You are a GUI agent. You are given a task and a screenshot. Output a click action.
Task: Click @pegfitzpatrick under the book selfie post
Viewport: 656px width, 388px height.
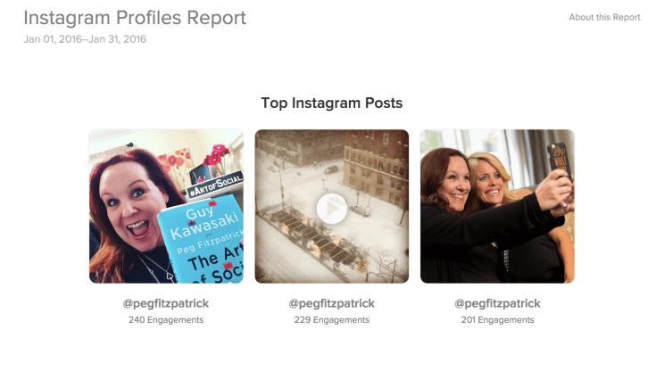pyautogui.click(x=166, y=303)
